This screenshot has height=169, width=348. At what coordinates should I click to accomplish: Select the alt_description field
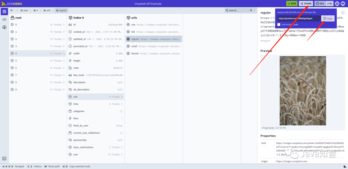[96, 89]
